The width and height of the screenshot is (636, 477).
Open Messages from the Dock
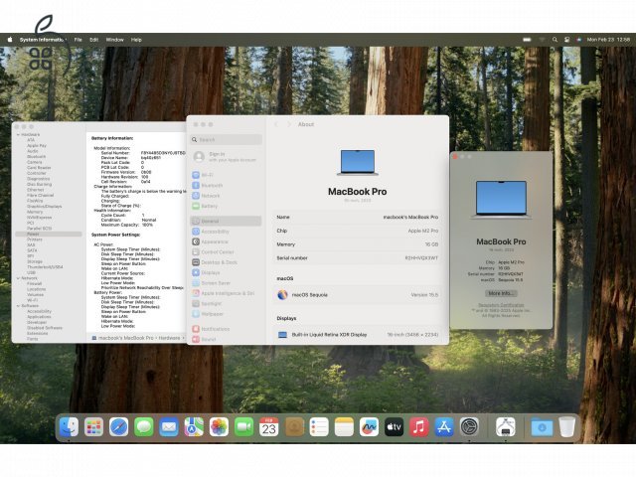144,427
